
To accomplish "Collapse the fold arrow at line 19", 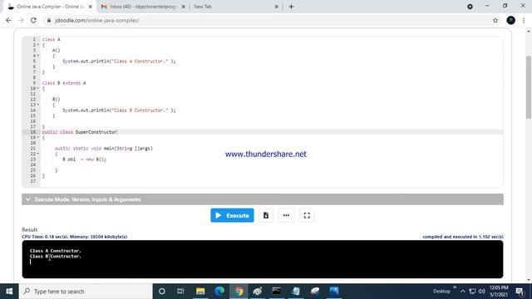I will pyautogui.click(x=38, y=137).
